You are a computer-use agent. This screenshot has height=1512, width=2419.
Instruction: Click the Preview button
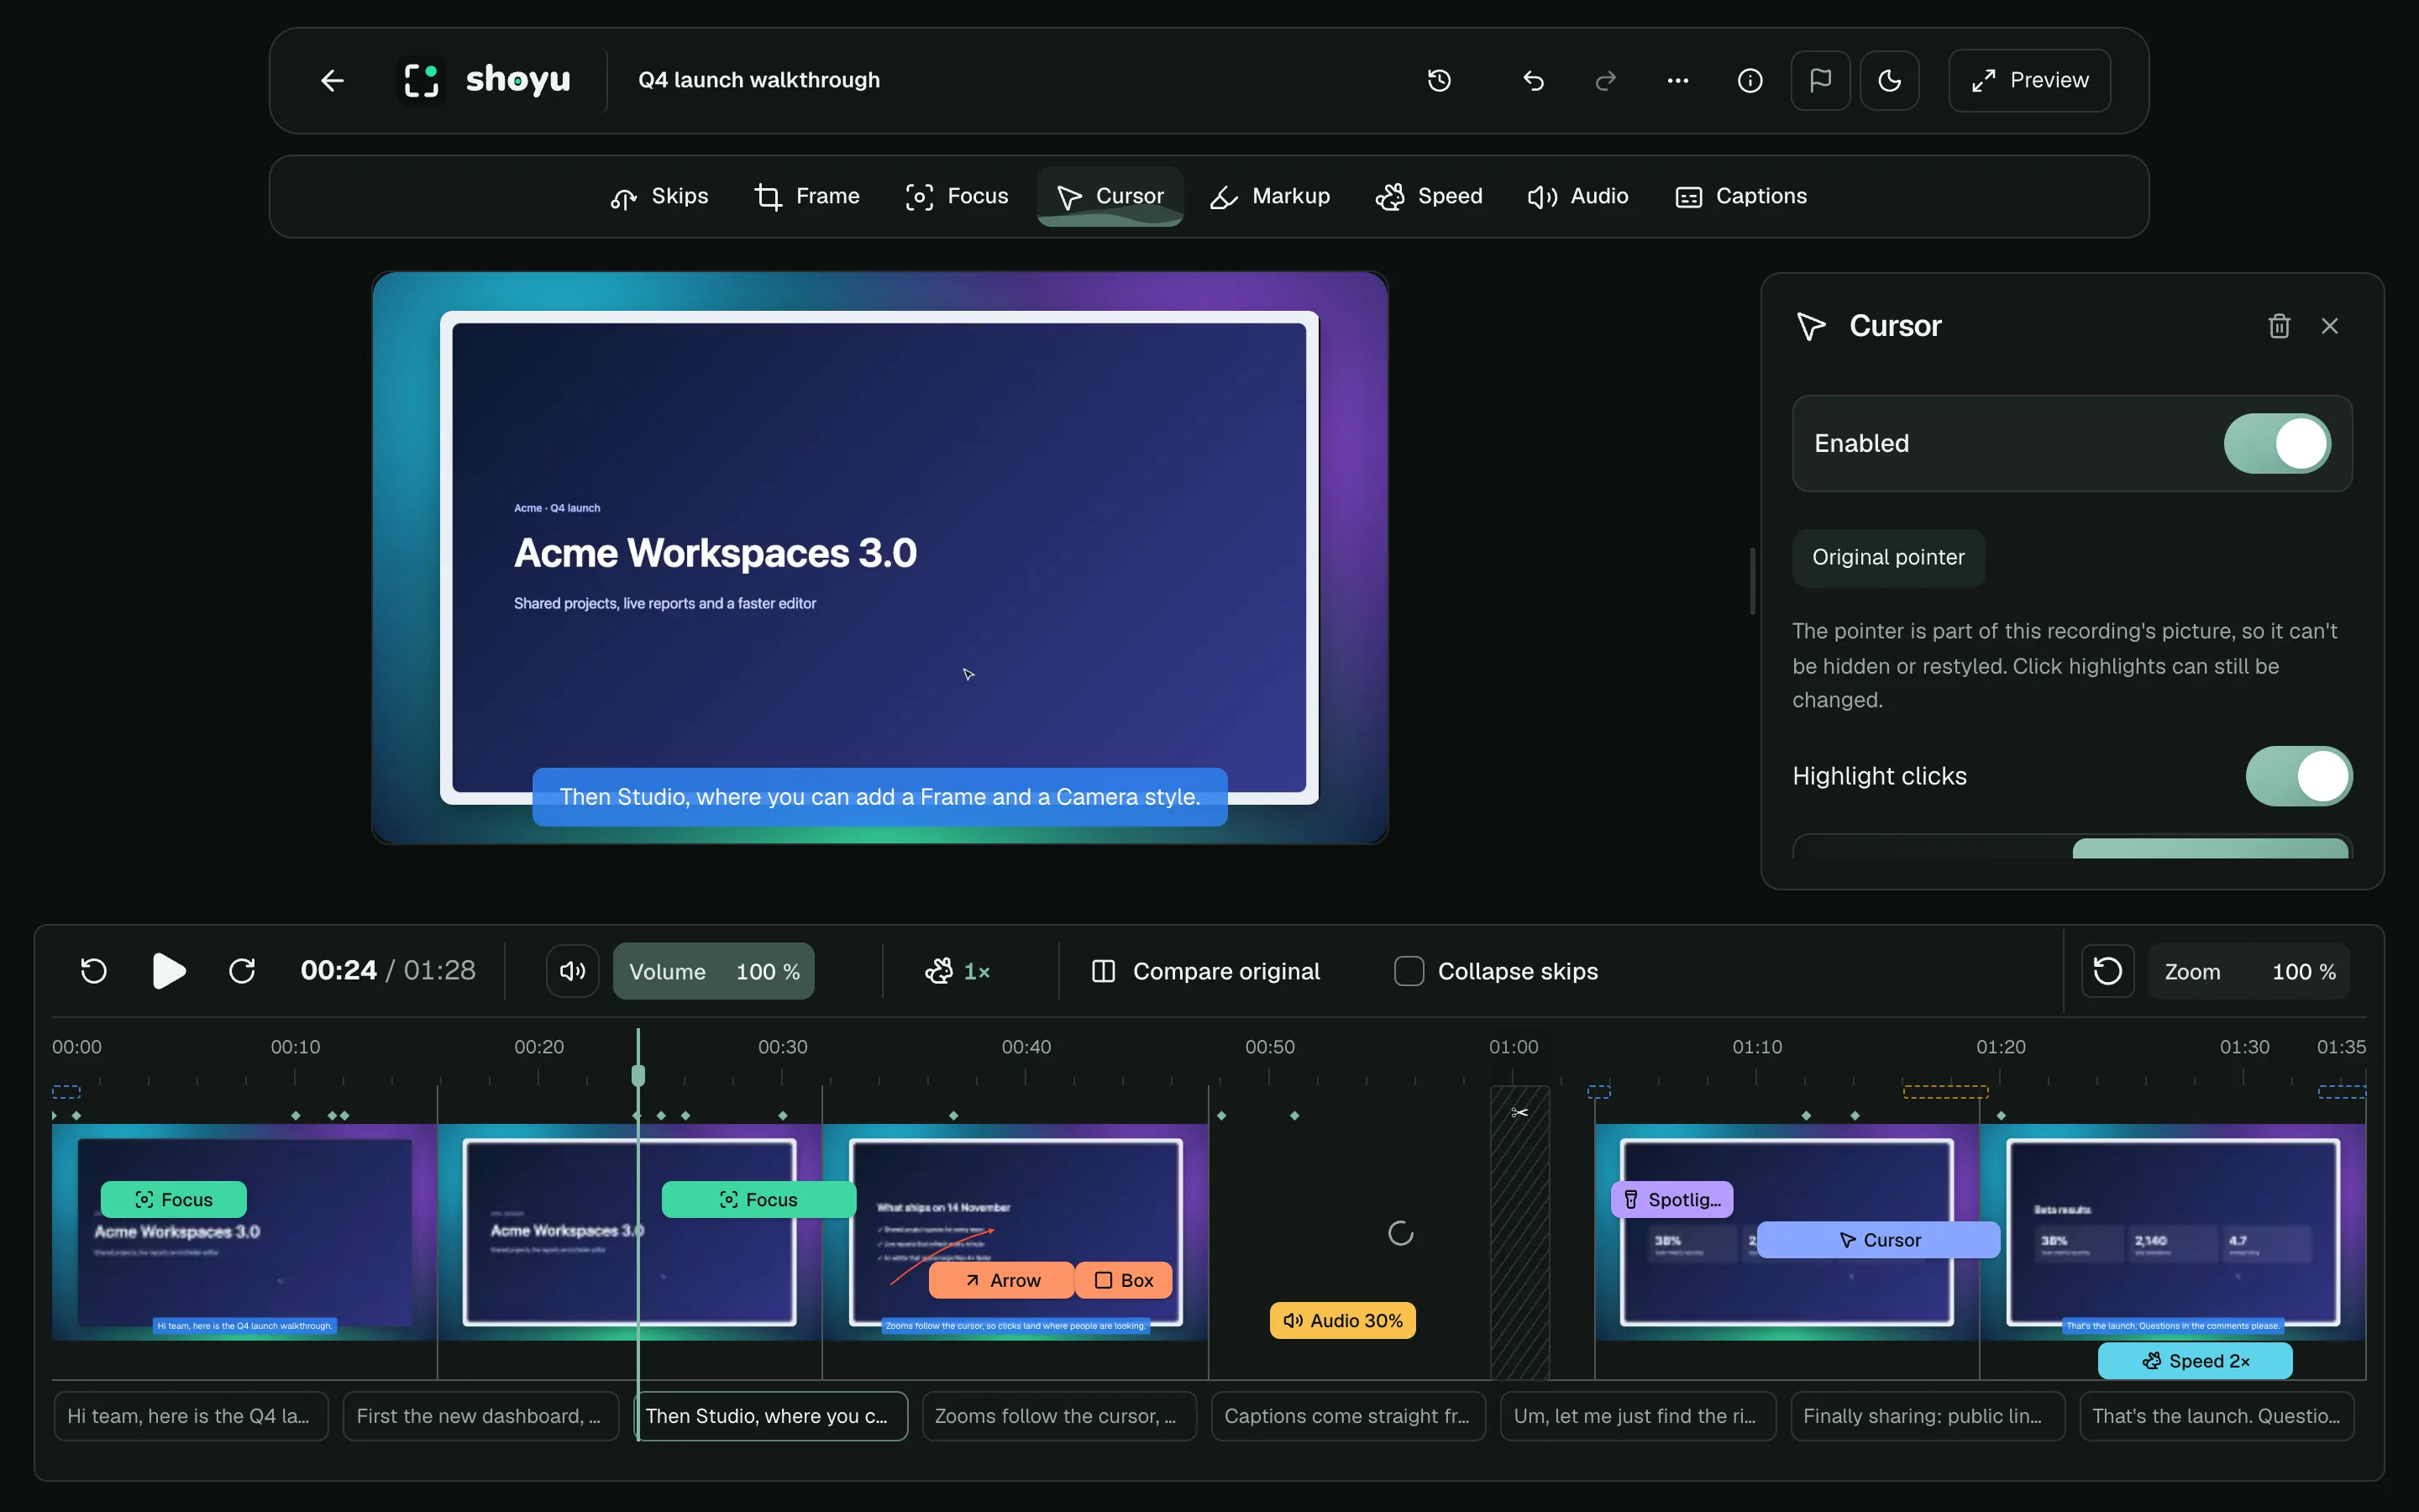tap(2029, 80)
